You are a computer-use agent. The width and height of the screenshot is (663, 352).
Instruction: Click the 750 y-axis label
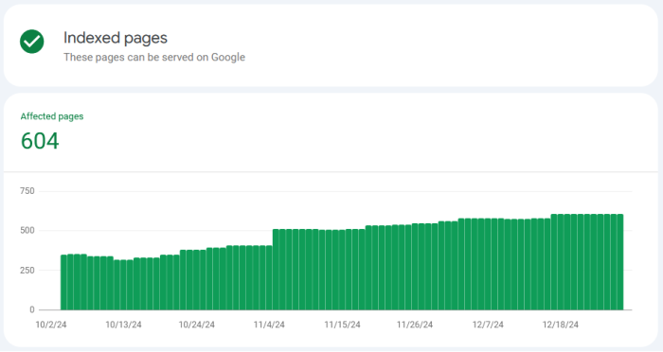tap(27, 191)
